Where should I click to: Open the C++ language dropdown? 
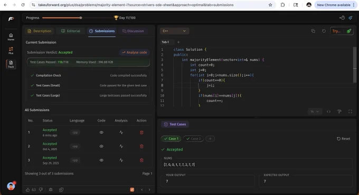click(174, 31)
